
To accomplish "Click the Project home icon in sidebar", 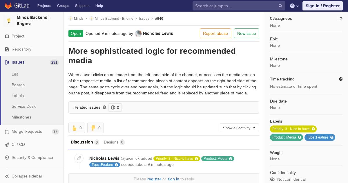I will pyautogui.click(x=7, y=36).
